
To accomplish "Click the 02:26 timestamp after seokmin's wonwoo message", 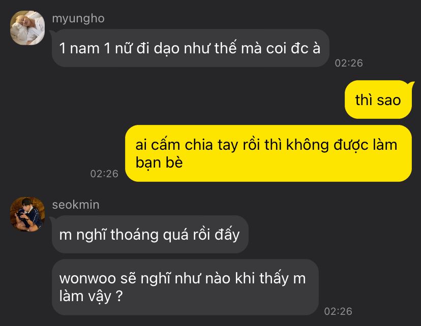I will click(x=338, y=311).
